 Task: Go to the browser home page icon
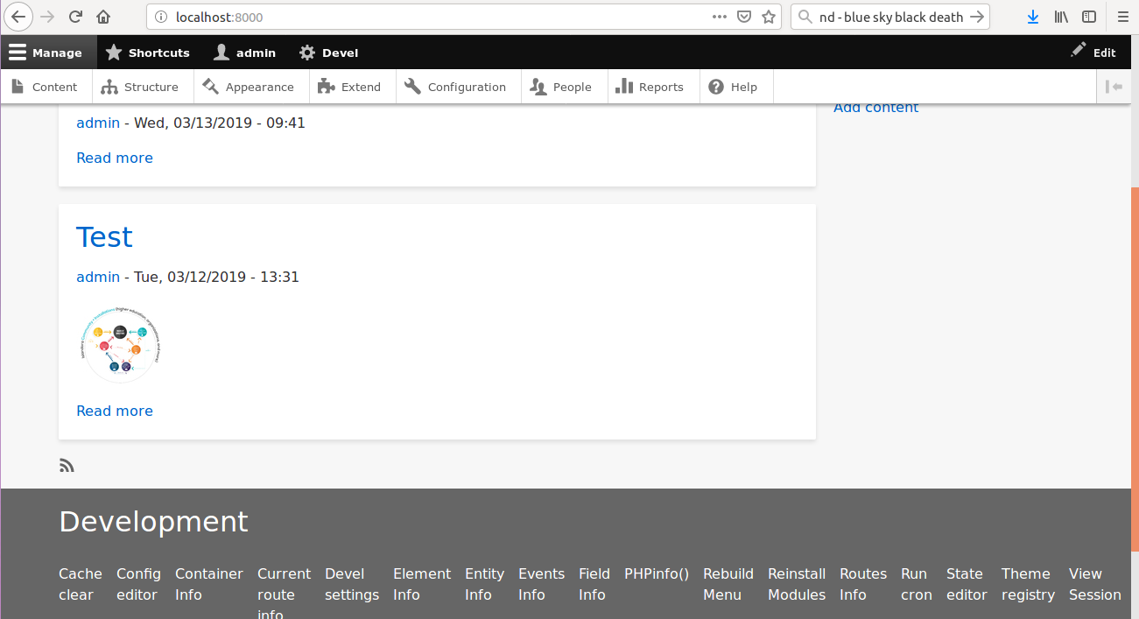pyautogui.click(x=103, y=17)
